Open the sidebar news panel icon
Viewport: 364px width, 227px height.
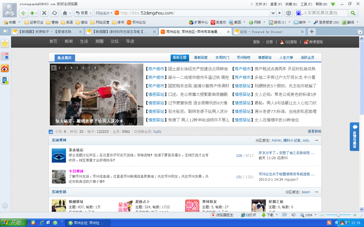[x=5, y=56]
